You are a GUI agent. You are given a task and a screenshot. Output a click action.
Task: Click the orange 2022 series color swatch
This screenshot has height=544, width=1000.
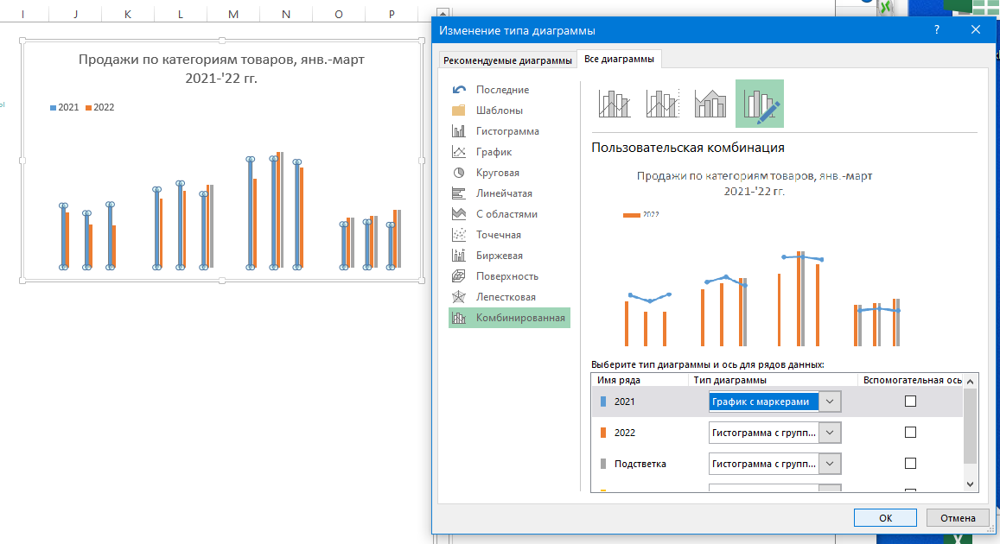click(x=603, y=433)
